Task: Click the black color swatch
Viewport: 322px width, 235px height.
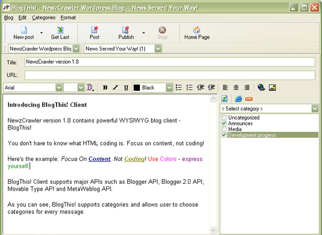Action: tap(137, 88)
